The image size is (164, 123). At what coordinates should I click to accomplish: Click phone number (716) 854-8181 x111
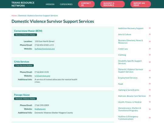tap(44, 45)
